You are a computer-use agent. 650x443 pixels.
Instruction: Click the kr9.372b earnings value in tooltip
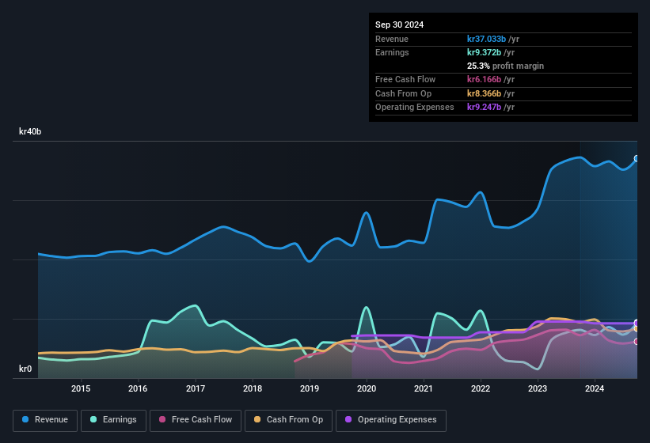484,52
